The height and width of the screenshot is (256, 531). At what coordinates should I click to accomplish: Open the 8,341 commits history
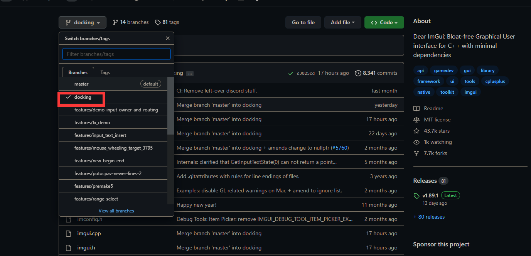pyautogui.click(x=376, y=73)
